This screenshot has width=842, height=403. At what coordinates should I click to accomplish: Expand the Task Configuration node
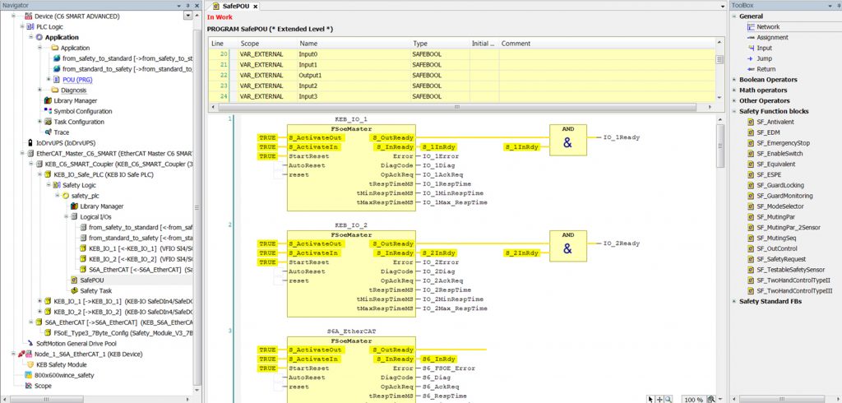coord(39,122)
